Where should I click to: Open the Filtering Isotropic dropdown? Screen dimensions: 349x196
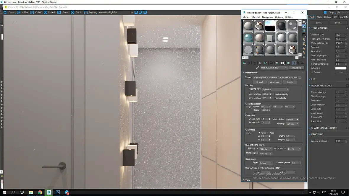(292, 124)
